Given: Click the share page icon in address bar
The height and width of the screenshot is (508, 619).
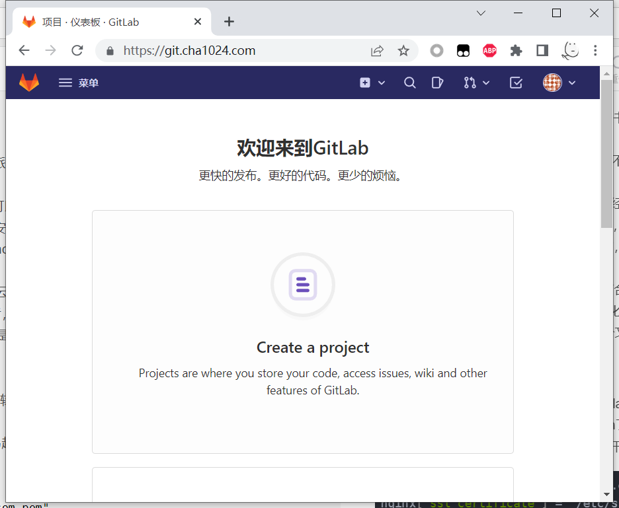Looking at the screenshot, I should click(378, 51).
